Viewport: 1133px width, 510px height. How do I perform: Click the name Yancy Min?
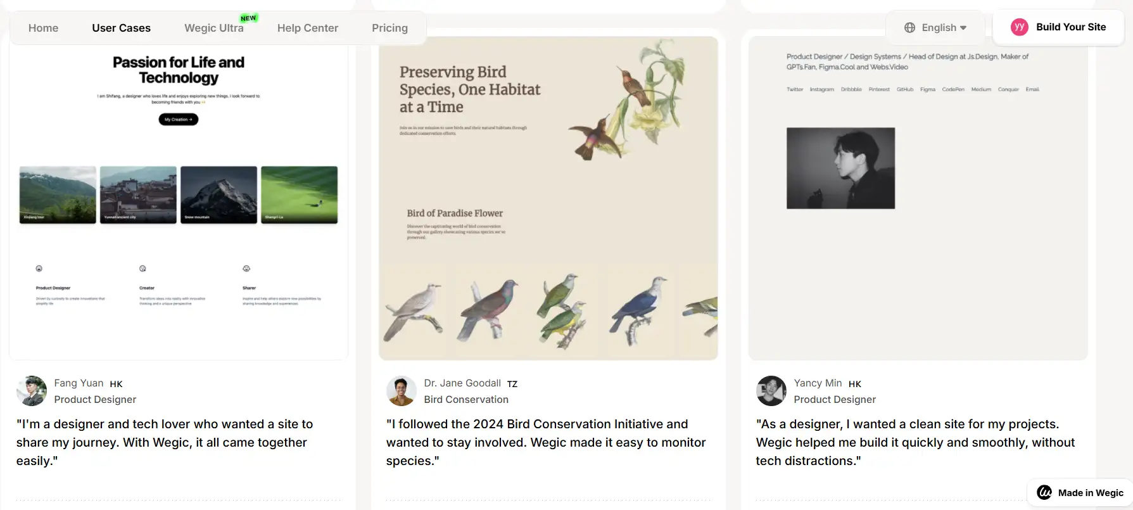[x=818, y=383]
